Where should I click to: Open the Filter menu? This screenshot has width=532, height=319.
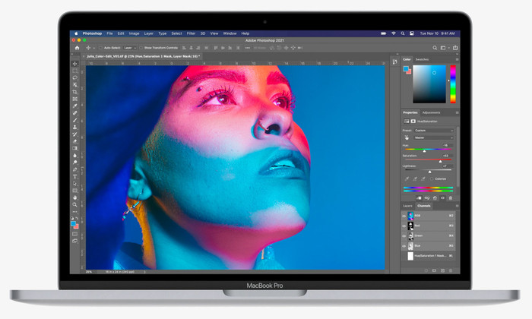pos(190,33)
